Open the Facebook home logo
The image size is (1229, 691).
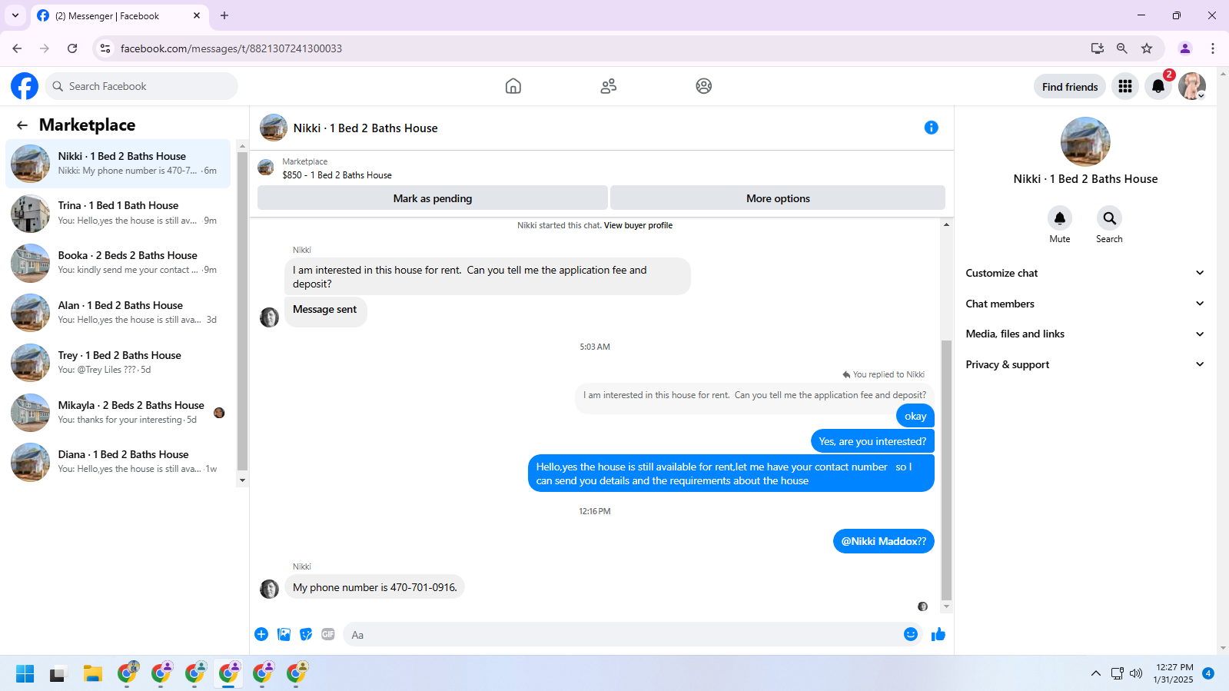(25, 86)
